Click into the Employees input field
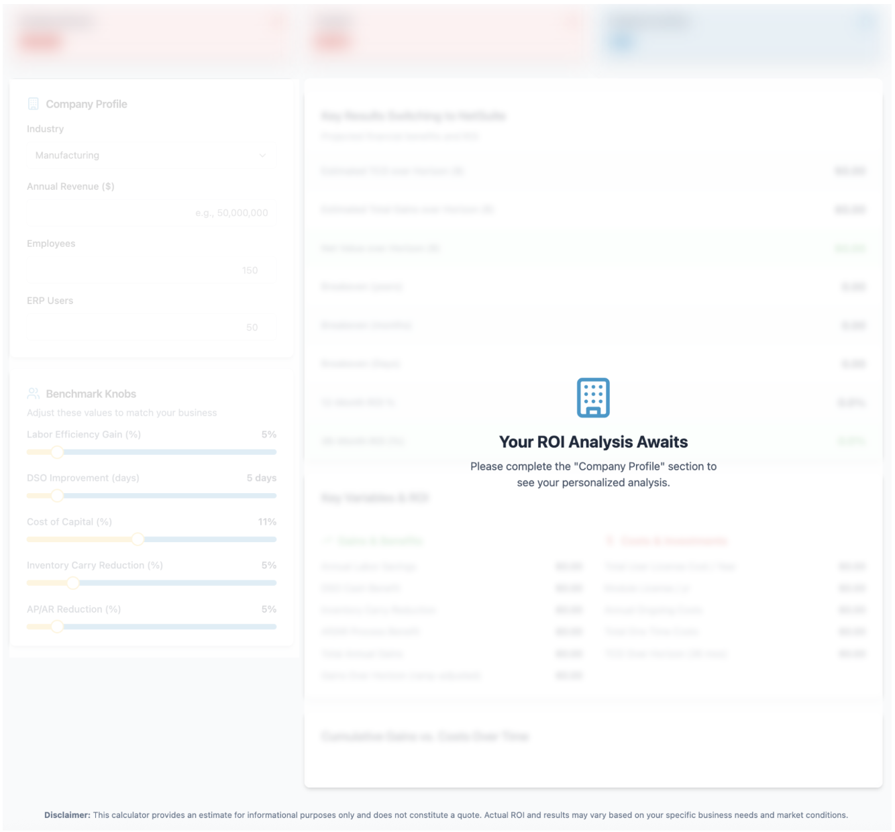The height and width of the screenshot is (832, 895). [151, 270]
